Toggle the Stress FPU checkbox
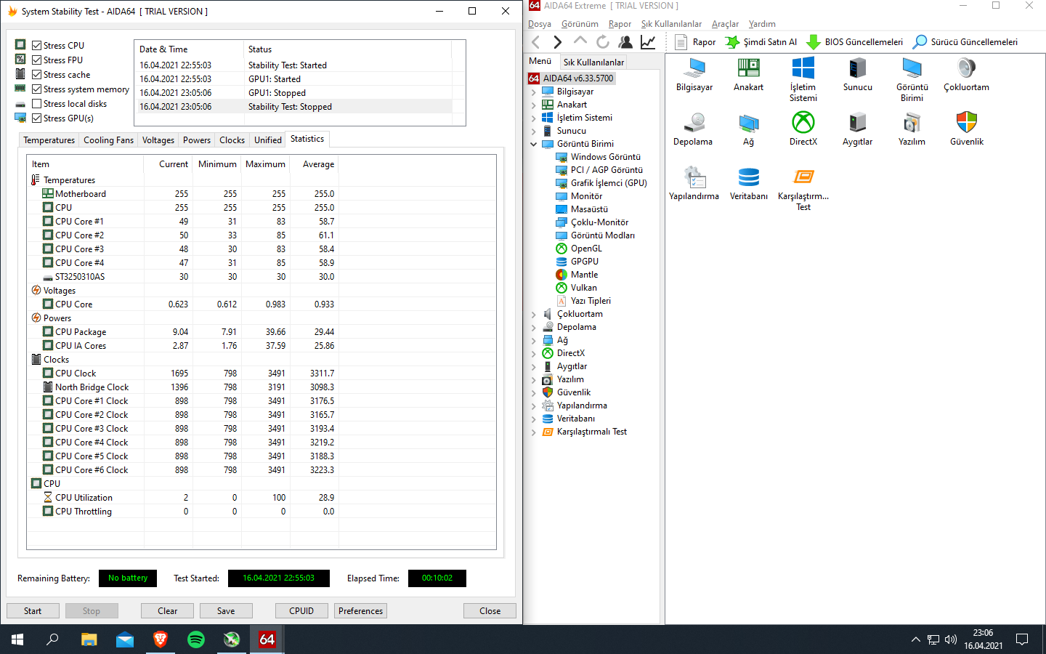This screenshot has height=654, width=1046. coord(36,60)
